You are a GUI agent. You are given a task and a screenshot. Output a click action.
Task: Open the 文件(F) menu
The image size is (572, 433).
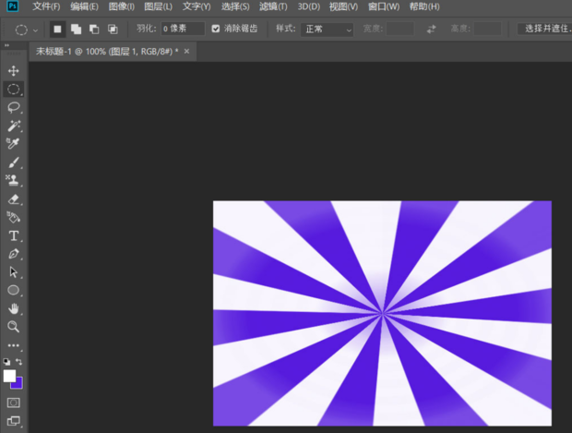tap(46, 6)
